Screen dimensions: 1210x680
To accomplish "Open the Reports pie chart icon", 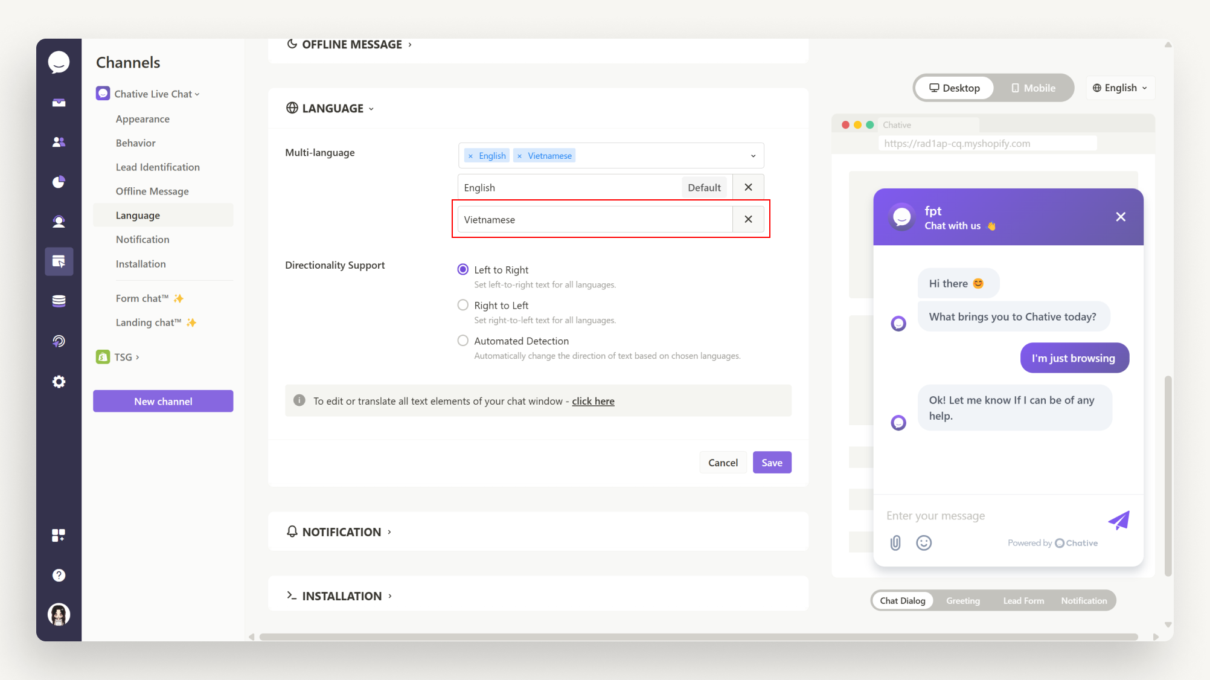I will tap(59, 182).
